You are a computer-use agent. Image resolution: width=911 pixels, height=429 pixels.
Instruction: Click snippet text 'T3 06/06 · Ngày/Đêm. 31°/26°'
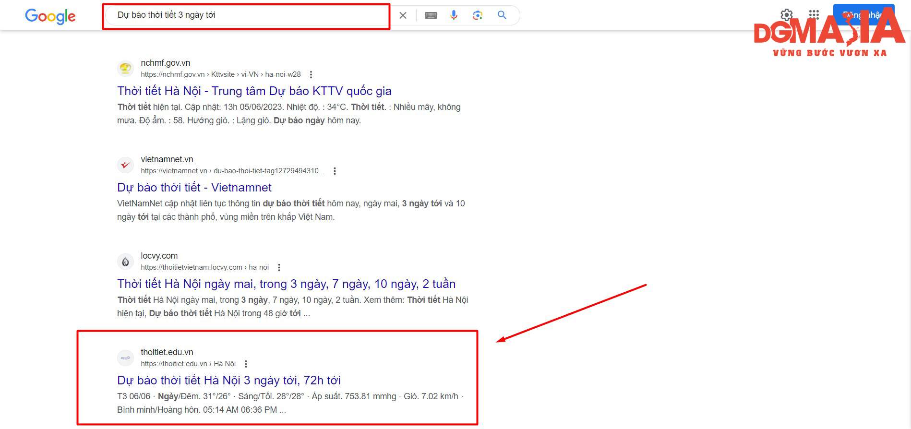tap(174, 396)
